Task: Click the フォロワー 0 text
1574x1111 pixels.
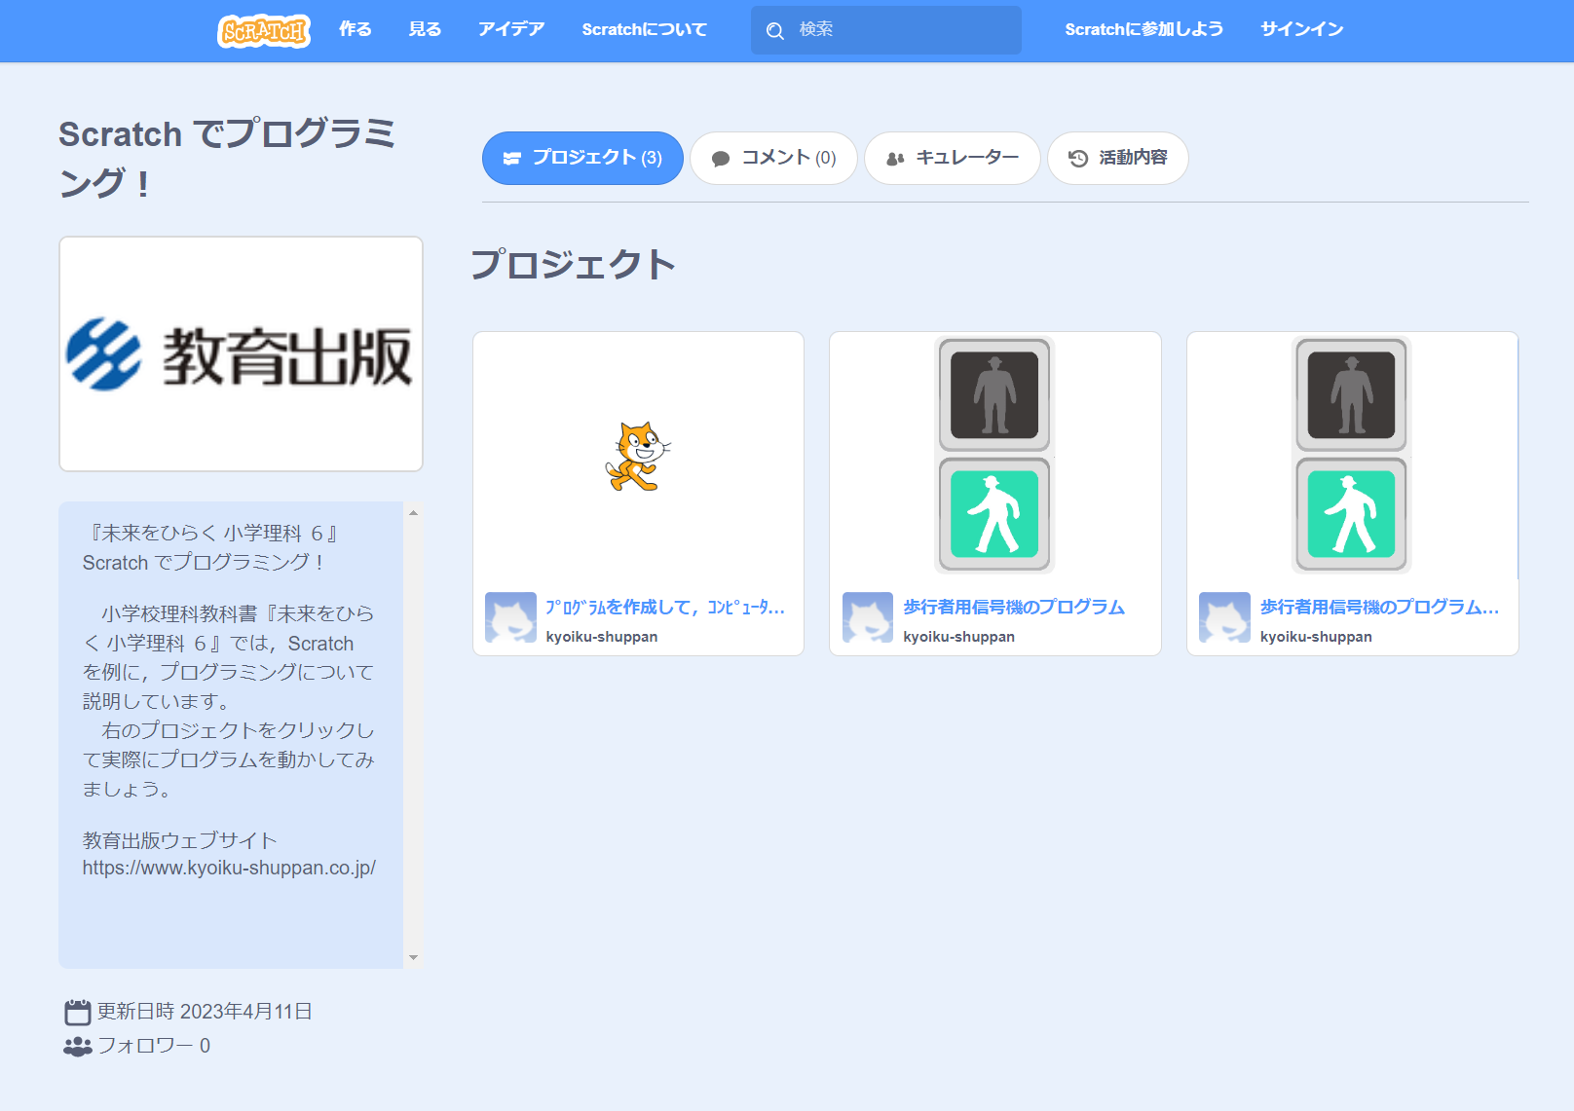Action: (x=154, y=1046)
